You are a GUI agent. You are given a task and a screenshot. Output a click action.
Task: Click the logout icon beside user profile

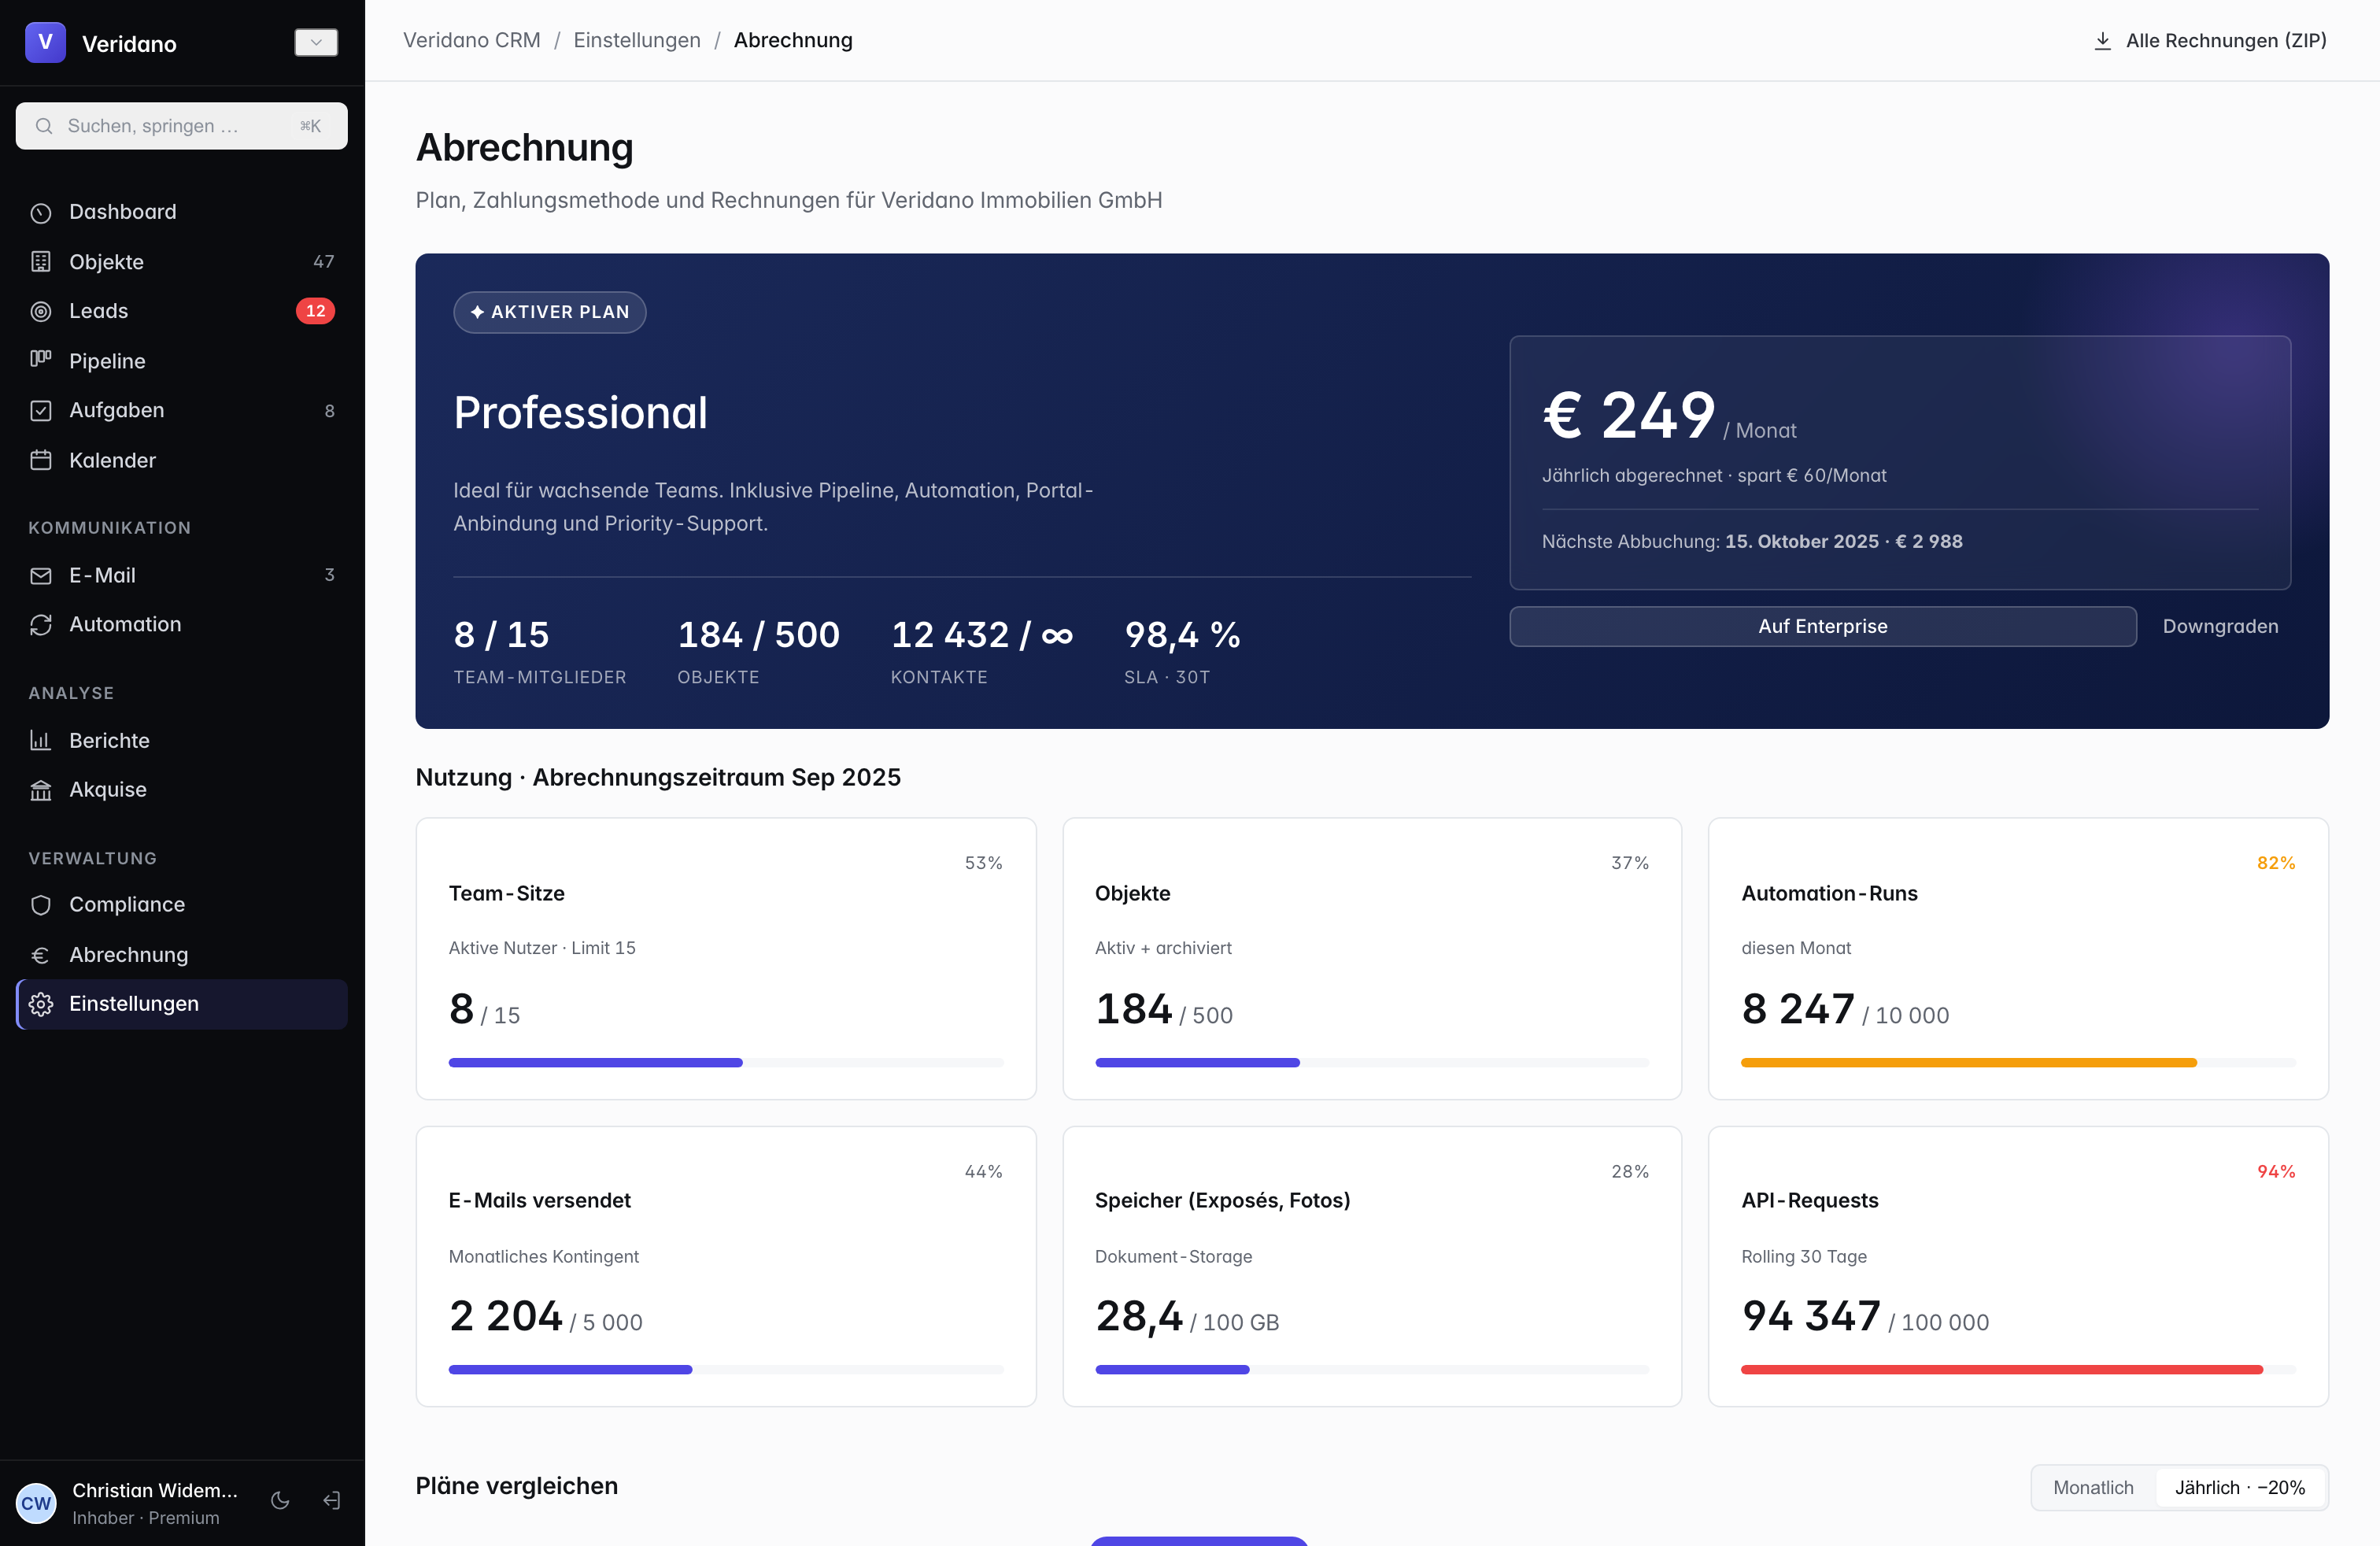click(x=332, y=1501)
